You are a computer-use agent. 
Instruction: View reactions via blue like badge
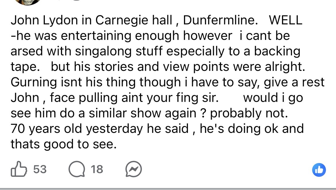(x=319, y=169)
